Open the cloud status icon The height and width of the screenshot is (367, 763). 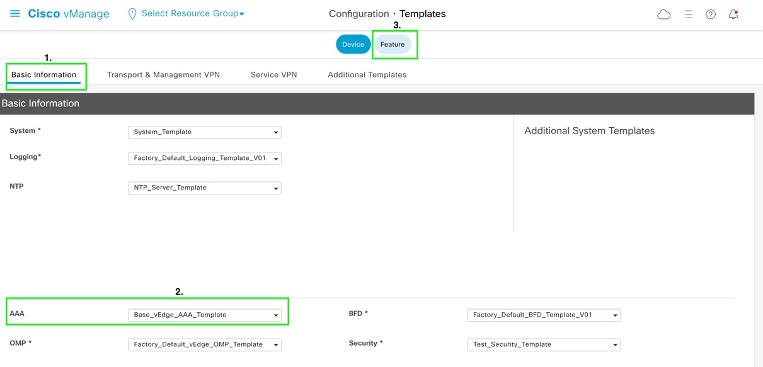(x=663, y=14)
